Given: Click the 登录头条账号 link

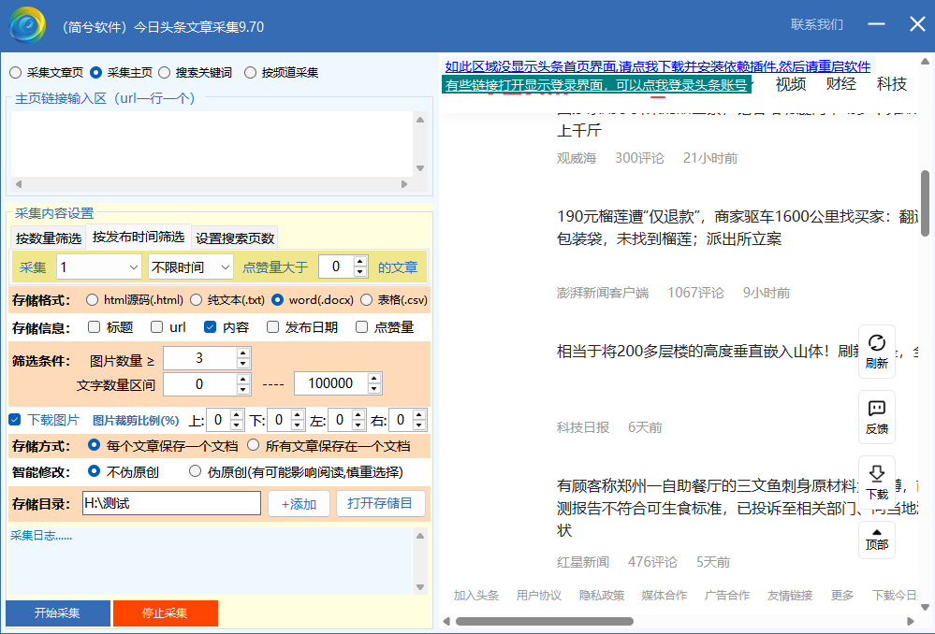Looking at the screenshot, I should 596,84.
